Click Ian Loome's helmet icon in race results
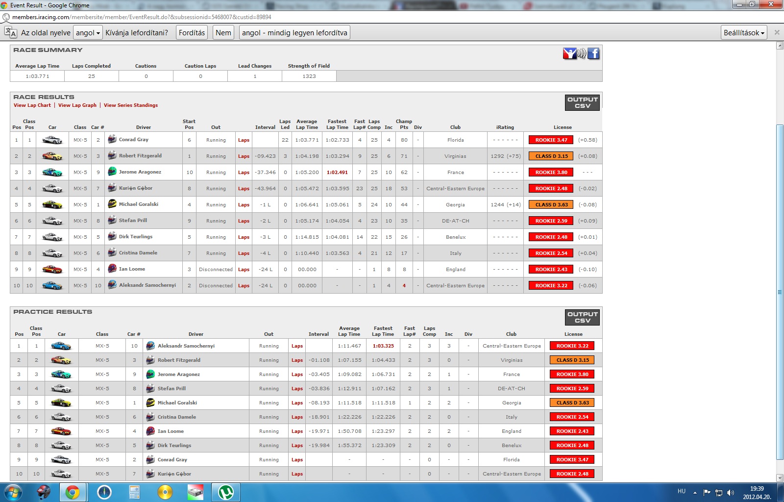 tap(112, 269)
